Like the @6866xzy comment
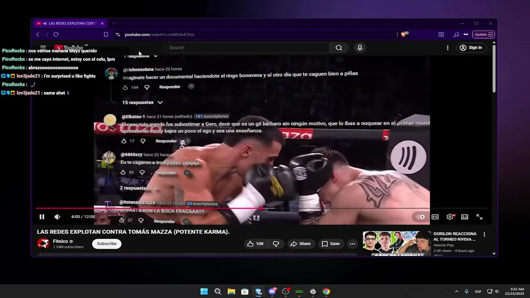The width and height of the screenshot is (530, 298). click(x=123, y=173)
